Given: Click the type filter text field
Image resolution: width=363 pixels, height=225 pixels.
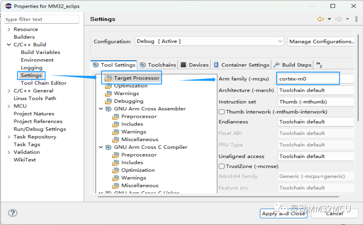Looking at the screenshot, I should point(42,19).
